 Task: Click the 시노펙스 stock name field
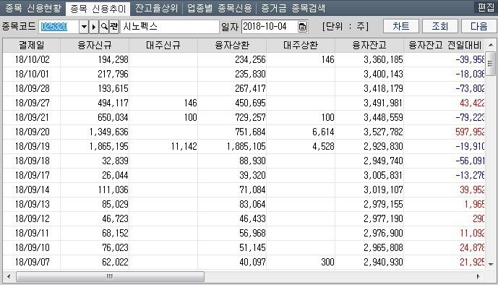click(x=170, y=27)
